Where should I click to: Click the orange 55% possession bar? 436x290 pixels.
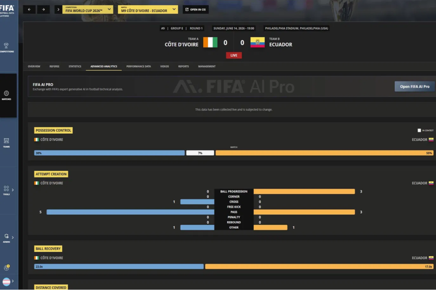click(324, 153)
